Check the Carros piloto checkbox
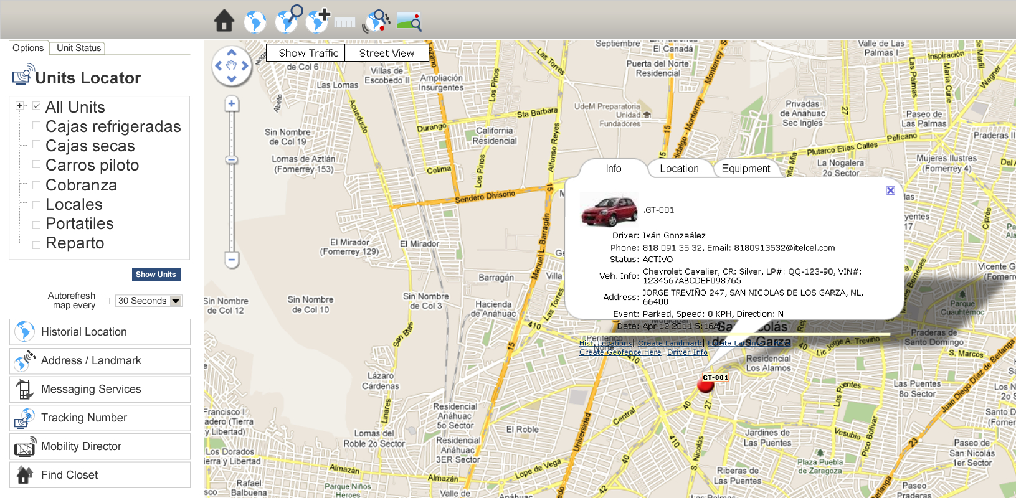This screenshot has height=498, width=1016. click(37, 164)
